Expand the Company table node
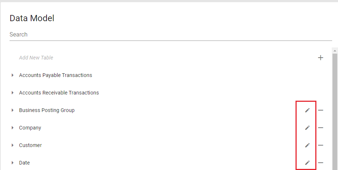This screenshot has height=170, width=338. pos(12,128)
